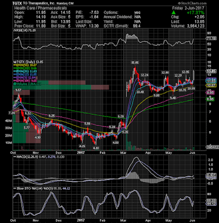
Task: Click the pink 9.65 axis price tag
Action: [210, 93]
